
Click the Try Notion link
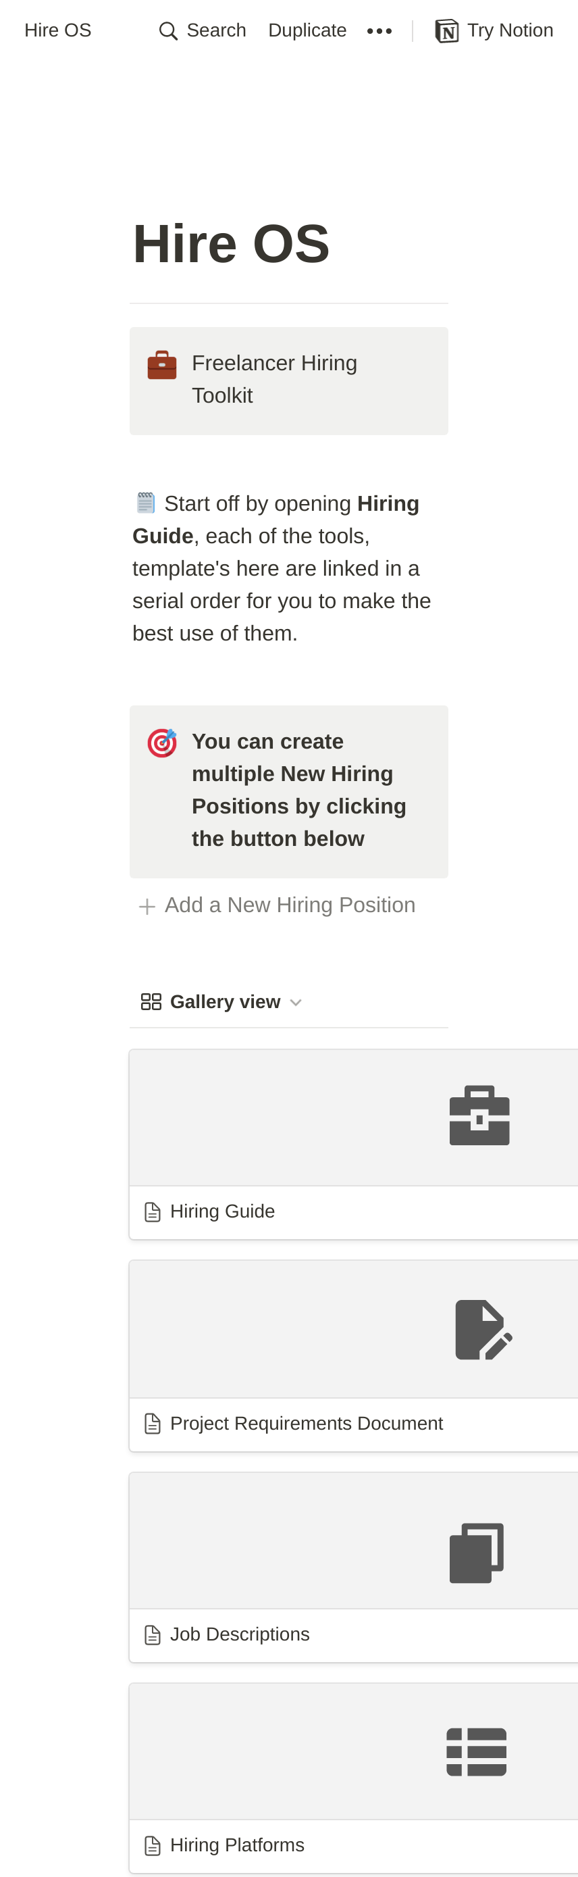tap(510, 30)
